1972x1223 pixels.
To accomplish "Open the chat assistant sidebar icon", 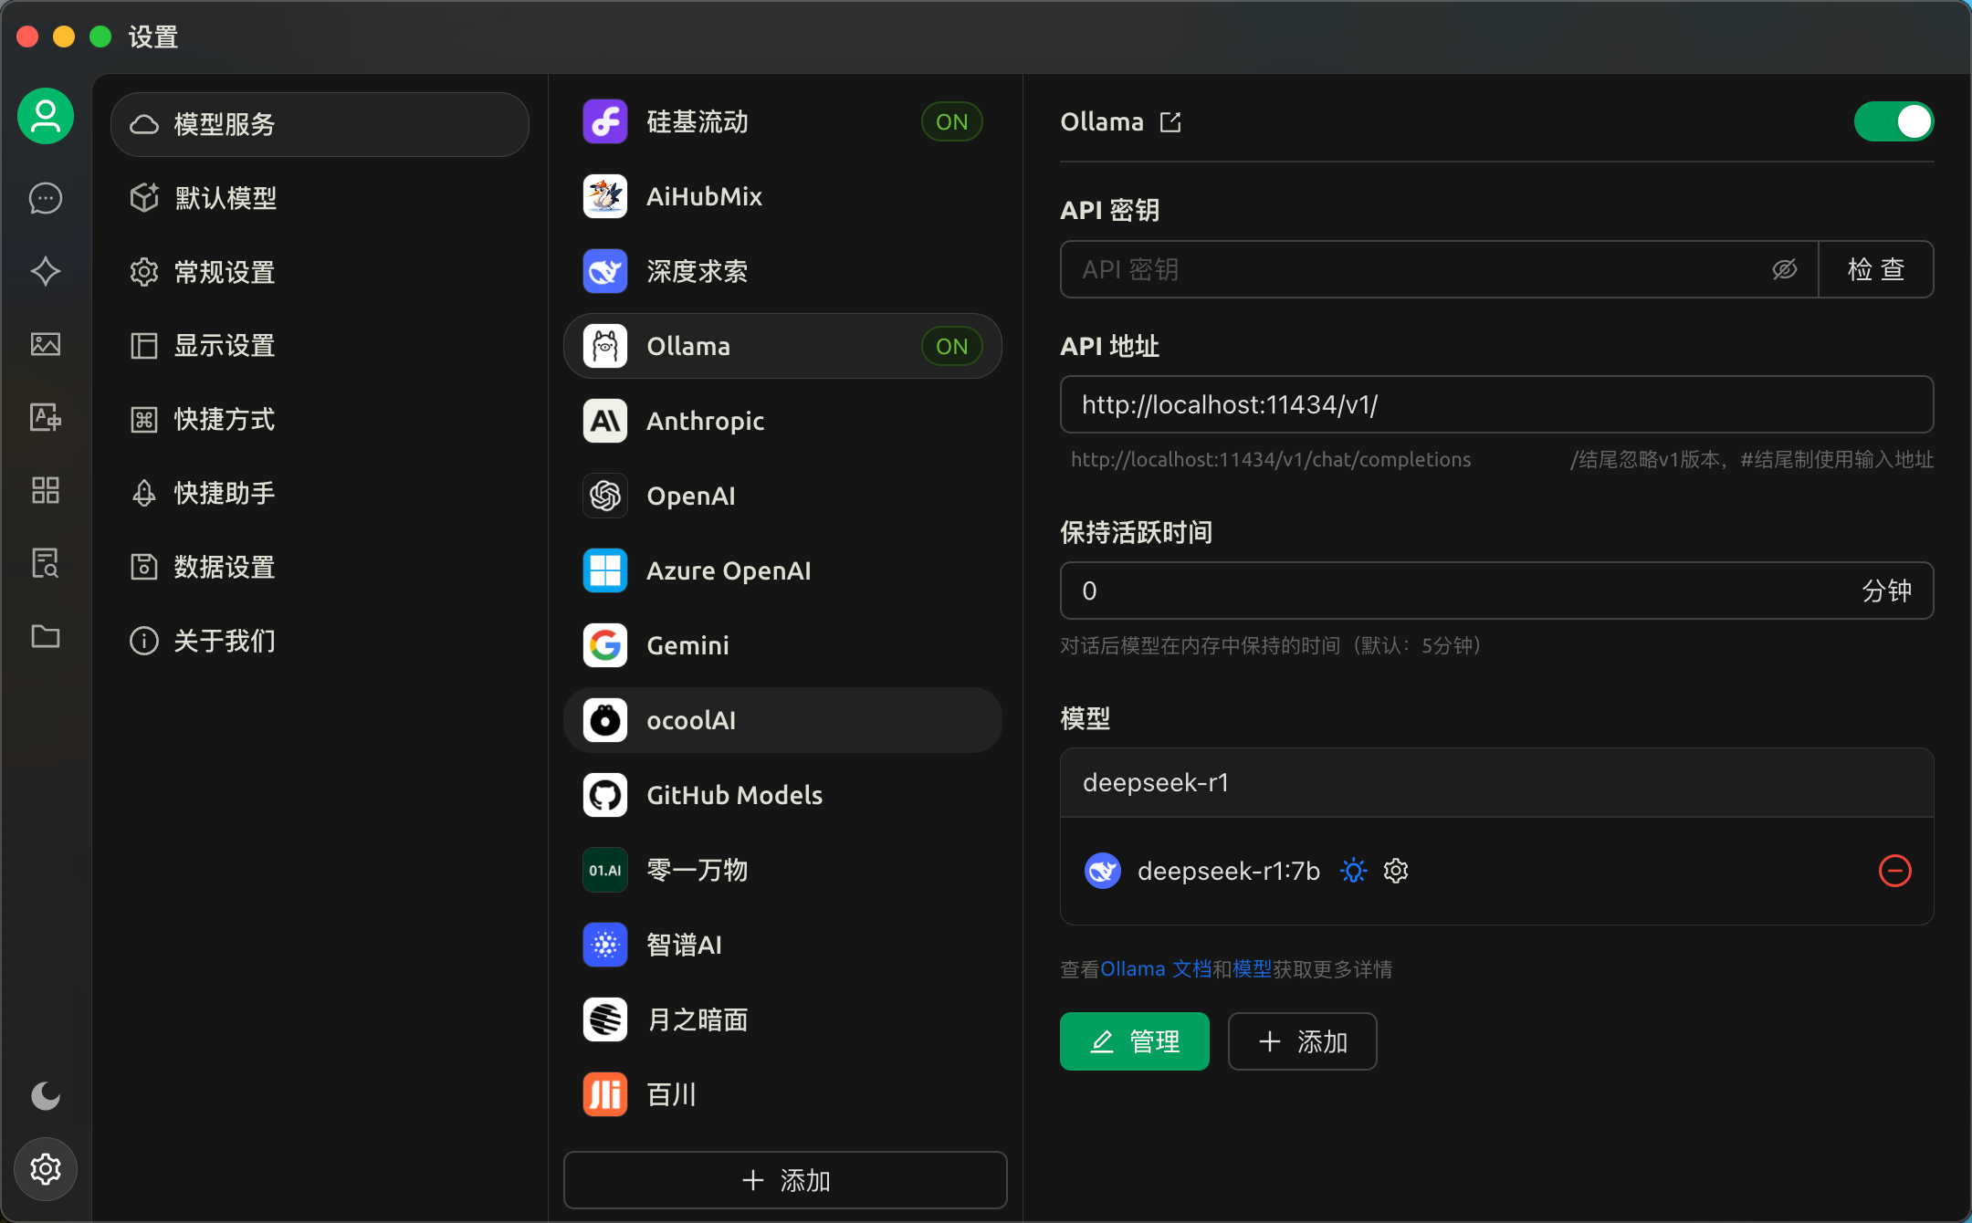I will (x=46, y=198).
